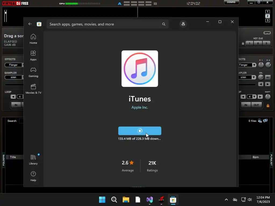Trigger Hot Cue 2 on right deck

258,43
